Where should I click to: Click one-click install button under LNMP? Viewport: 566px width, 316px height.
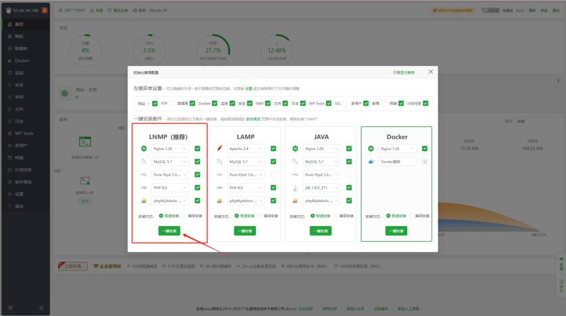pyautogui.click(x=169, y=231)
